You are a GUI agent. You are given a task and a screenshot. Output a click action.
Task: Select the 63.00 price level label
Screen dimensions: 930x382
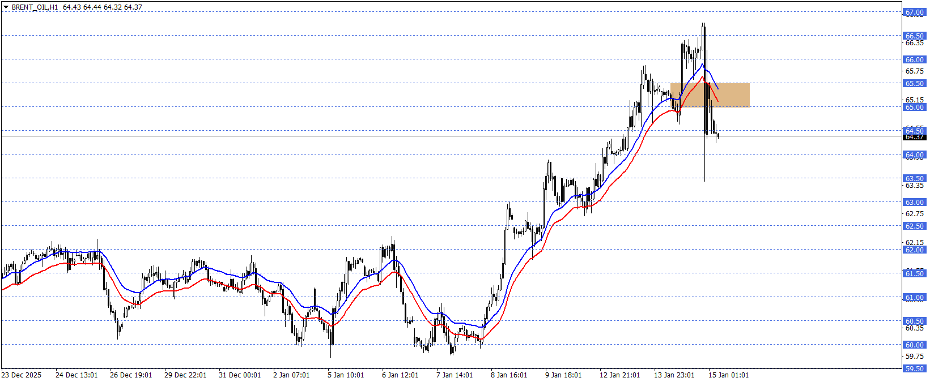pyautogui.click(x=914, y=202)
